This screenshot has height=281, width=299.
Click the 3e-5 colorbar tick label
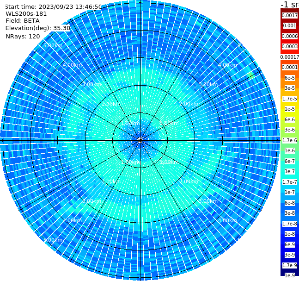pos(290,88)
